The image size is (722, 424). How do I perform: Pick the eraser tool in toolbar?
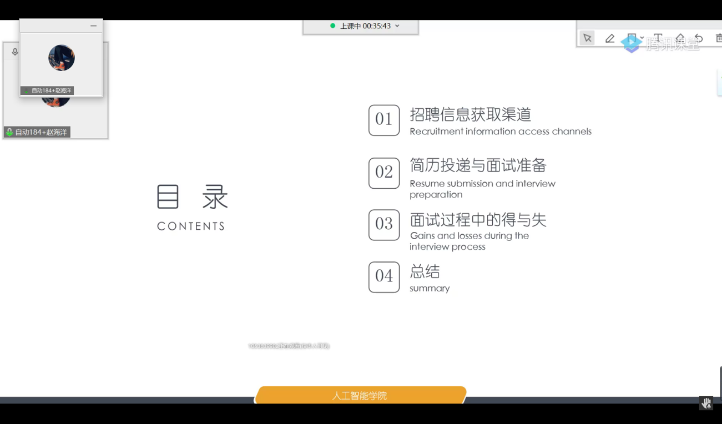[x=680, y=38]
